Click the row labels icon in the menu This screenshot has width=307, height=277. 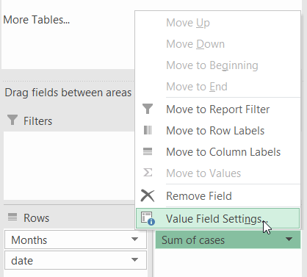pos(148,130)
